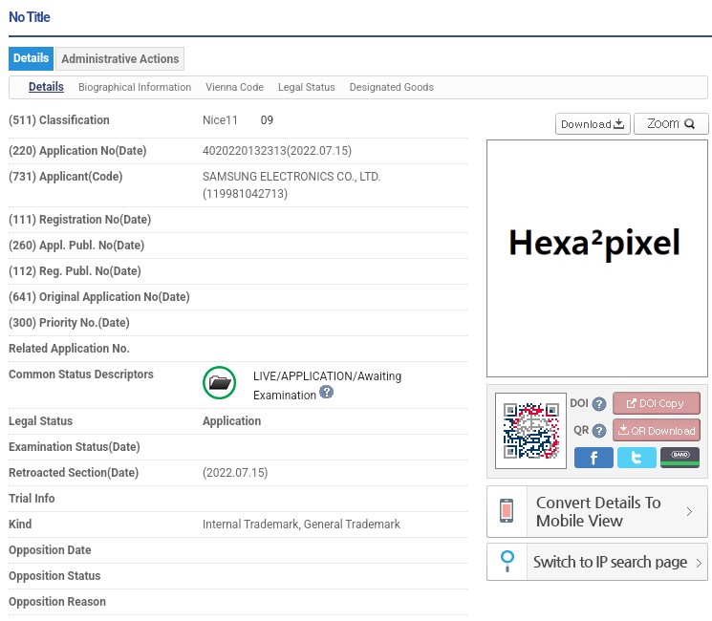Click the QR code image
This screenshot has width=712, height=621.
point(531,431)
